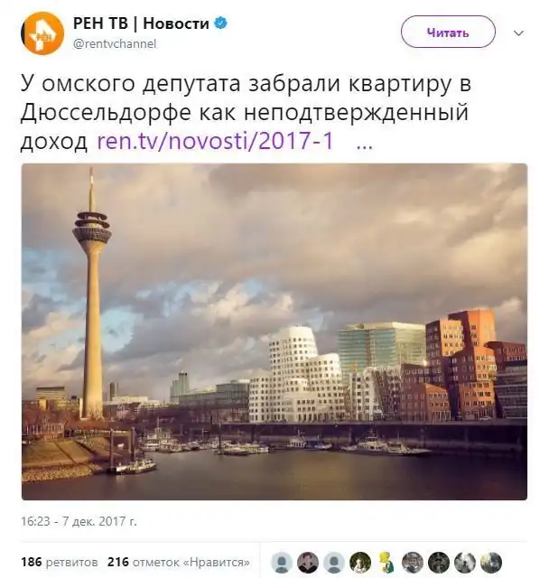Open the fourth dark green liker avatar
The width and height of the screenshot is (549, 578).
coord(360,563)
